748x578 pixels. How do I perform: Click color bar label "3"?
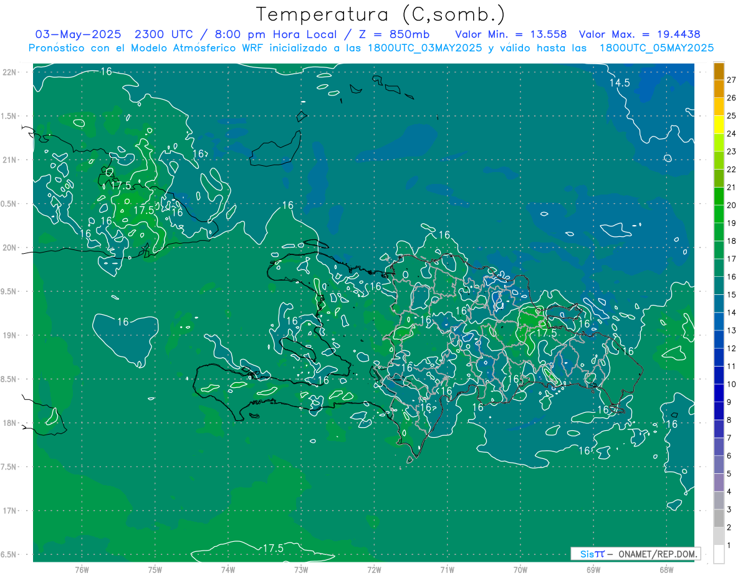[729, 509]
